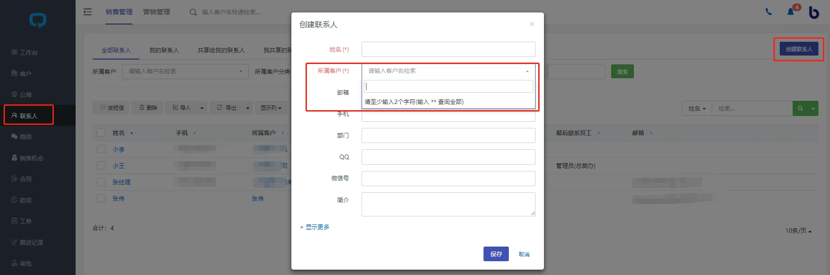Sort by 姓名 column header
This screenshot has width=830, height=275.
point(122,133)
